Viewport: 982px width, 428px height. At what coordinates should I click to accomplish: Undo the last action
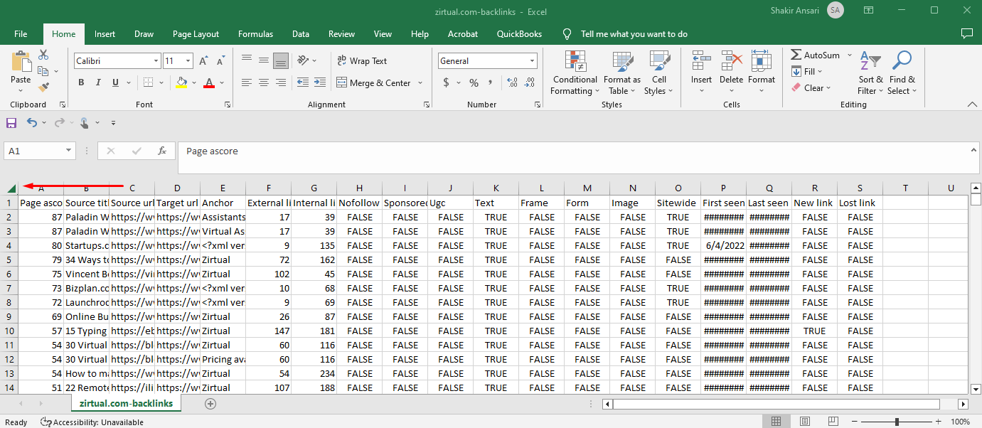coord(31,123)
